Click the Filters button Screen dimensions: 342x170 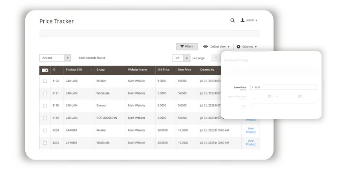pyautogui.click(x=187, y=46)
